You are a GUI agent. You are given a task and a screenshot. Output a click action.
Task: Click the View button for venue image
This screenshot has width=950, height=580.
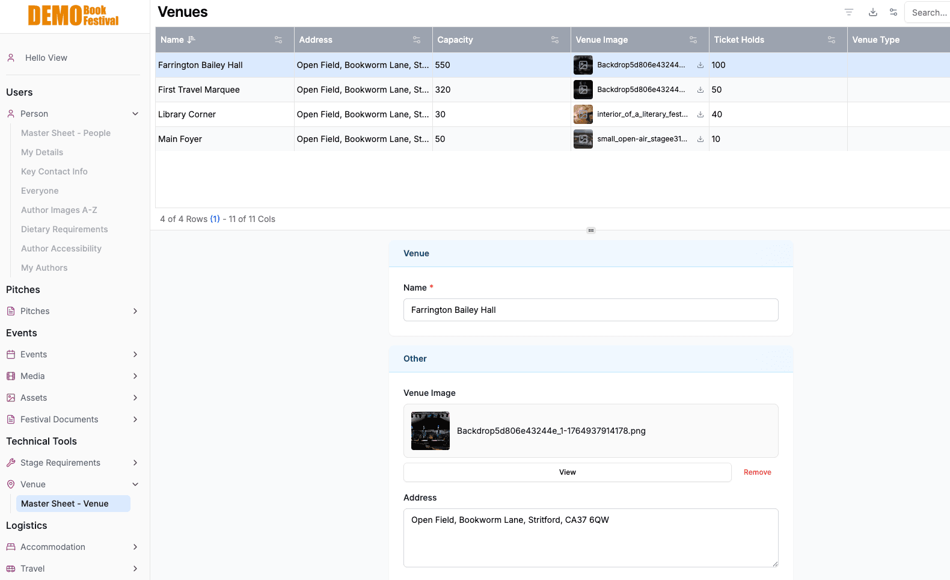click(x=567, y=472)
